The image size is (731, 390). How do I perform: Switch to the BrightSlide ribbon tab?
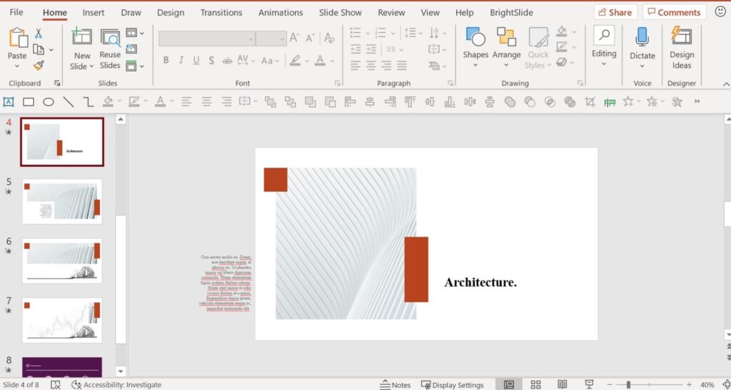511,13
